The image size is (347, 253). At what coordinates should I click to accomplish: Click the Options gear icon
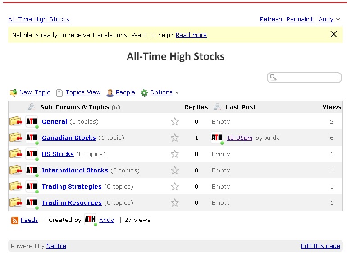pyautogui.click(x=144, y=92)
